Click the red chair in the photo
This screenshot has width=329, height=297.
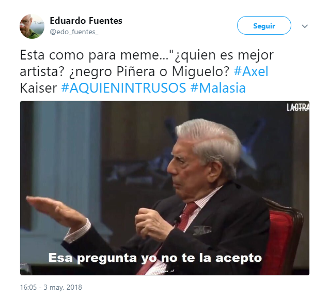coord(281,235)
